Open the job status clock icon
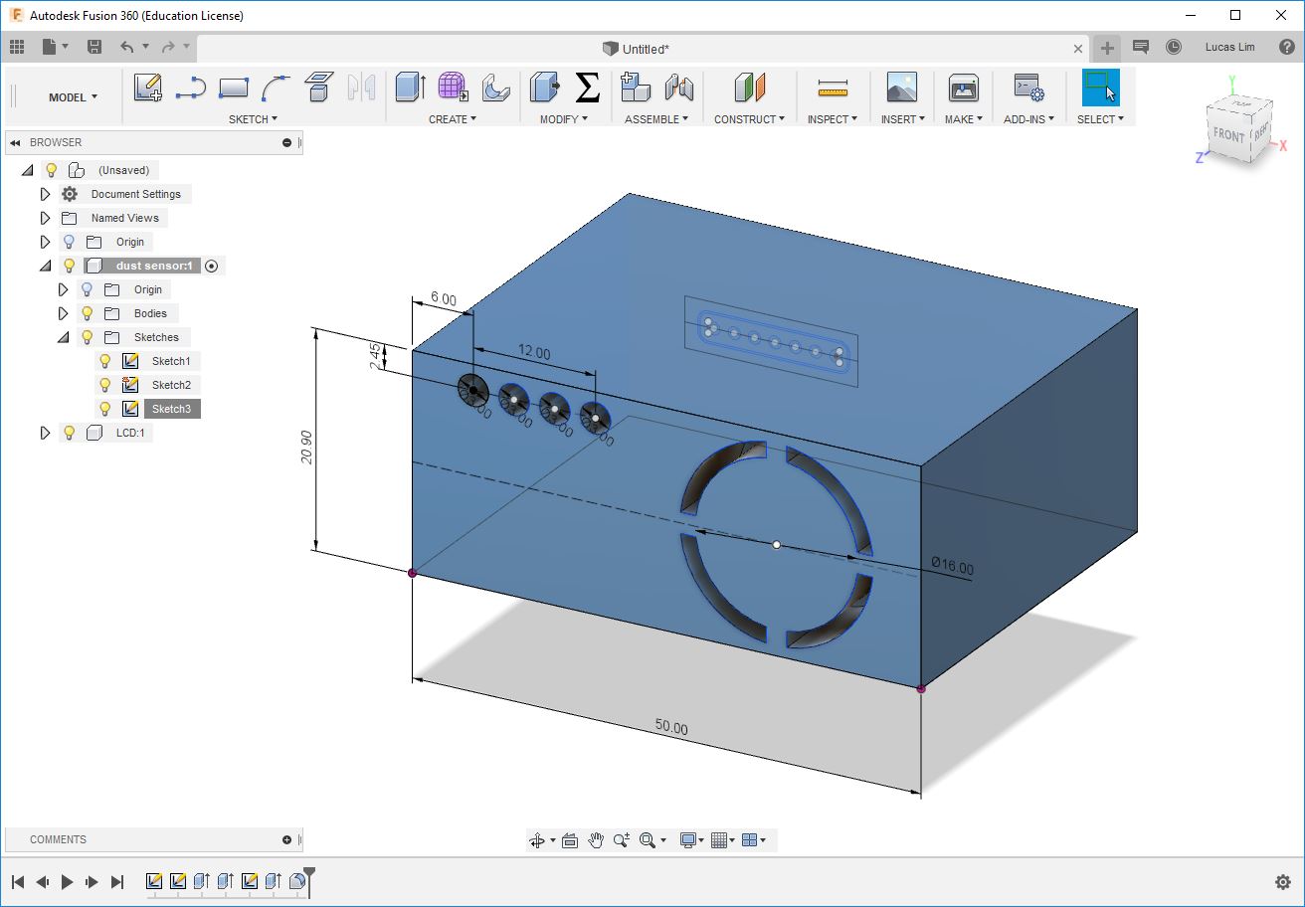The image size is (1305, 907). point(1174,47)
